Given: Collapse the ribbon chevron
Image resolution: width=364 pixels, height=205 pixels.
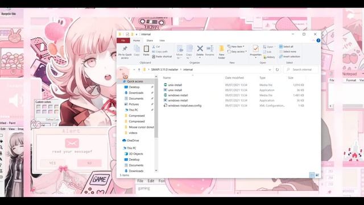Looking at the screenshot, I should click(313, 40).
